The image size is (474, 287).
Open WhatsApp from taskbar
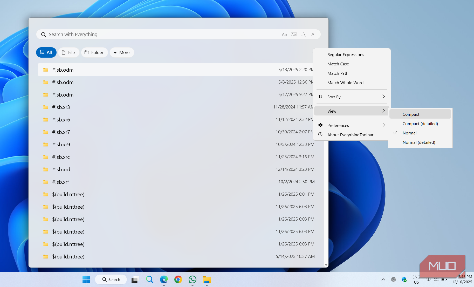[x=192, y=279]
